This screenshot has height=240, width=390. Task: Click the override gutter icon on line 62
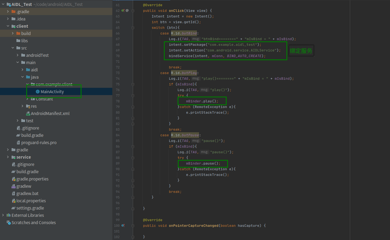pos(123,11)
